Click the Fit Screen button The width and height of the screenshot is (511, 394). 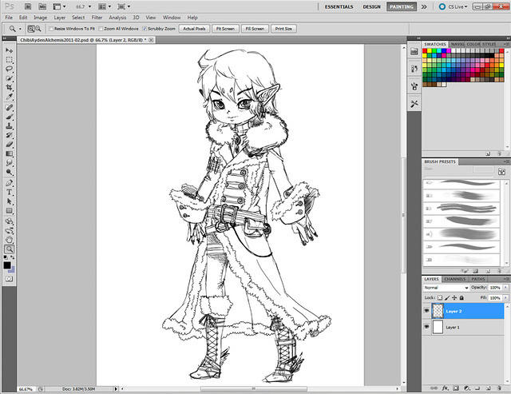click(x=225, y=29)
